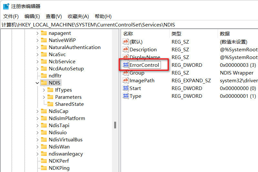Click the SharedState subfolder icon
This screenshot has height=172, width=258.
click(x=50, y=104)
